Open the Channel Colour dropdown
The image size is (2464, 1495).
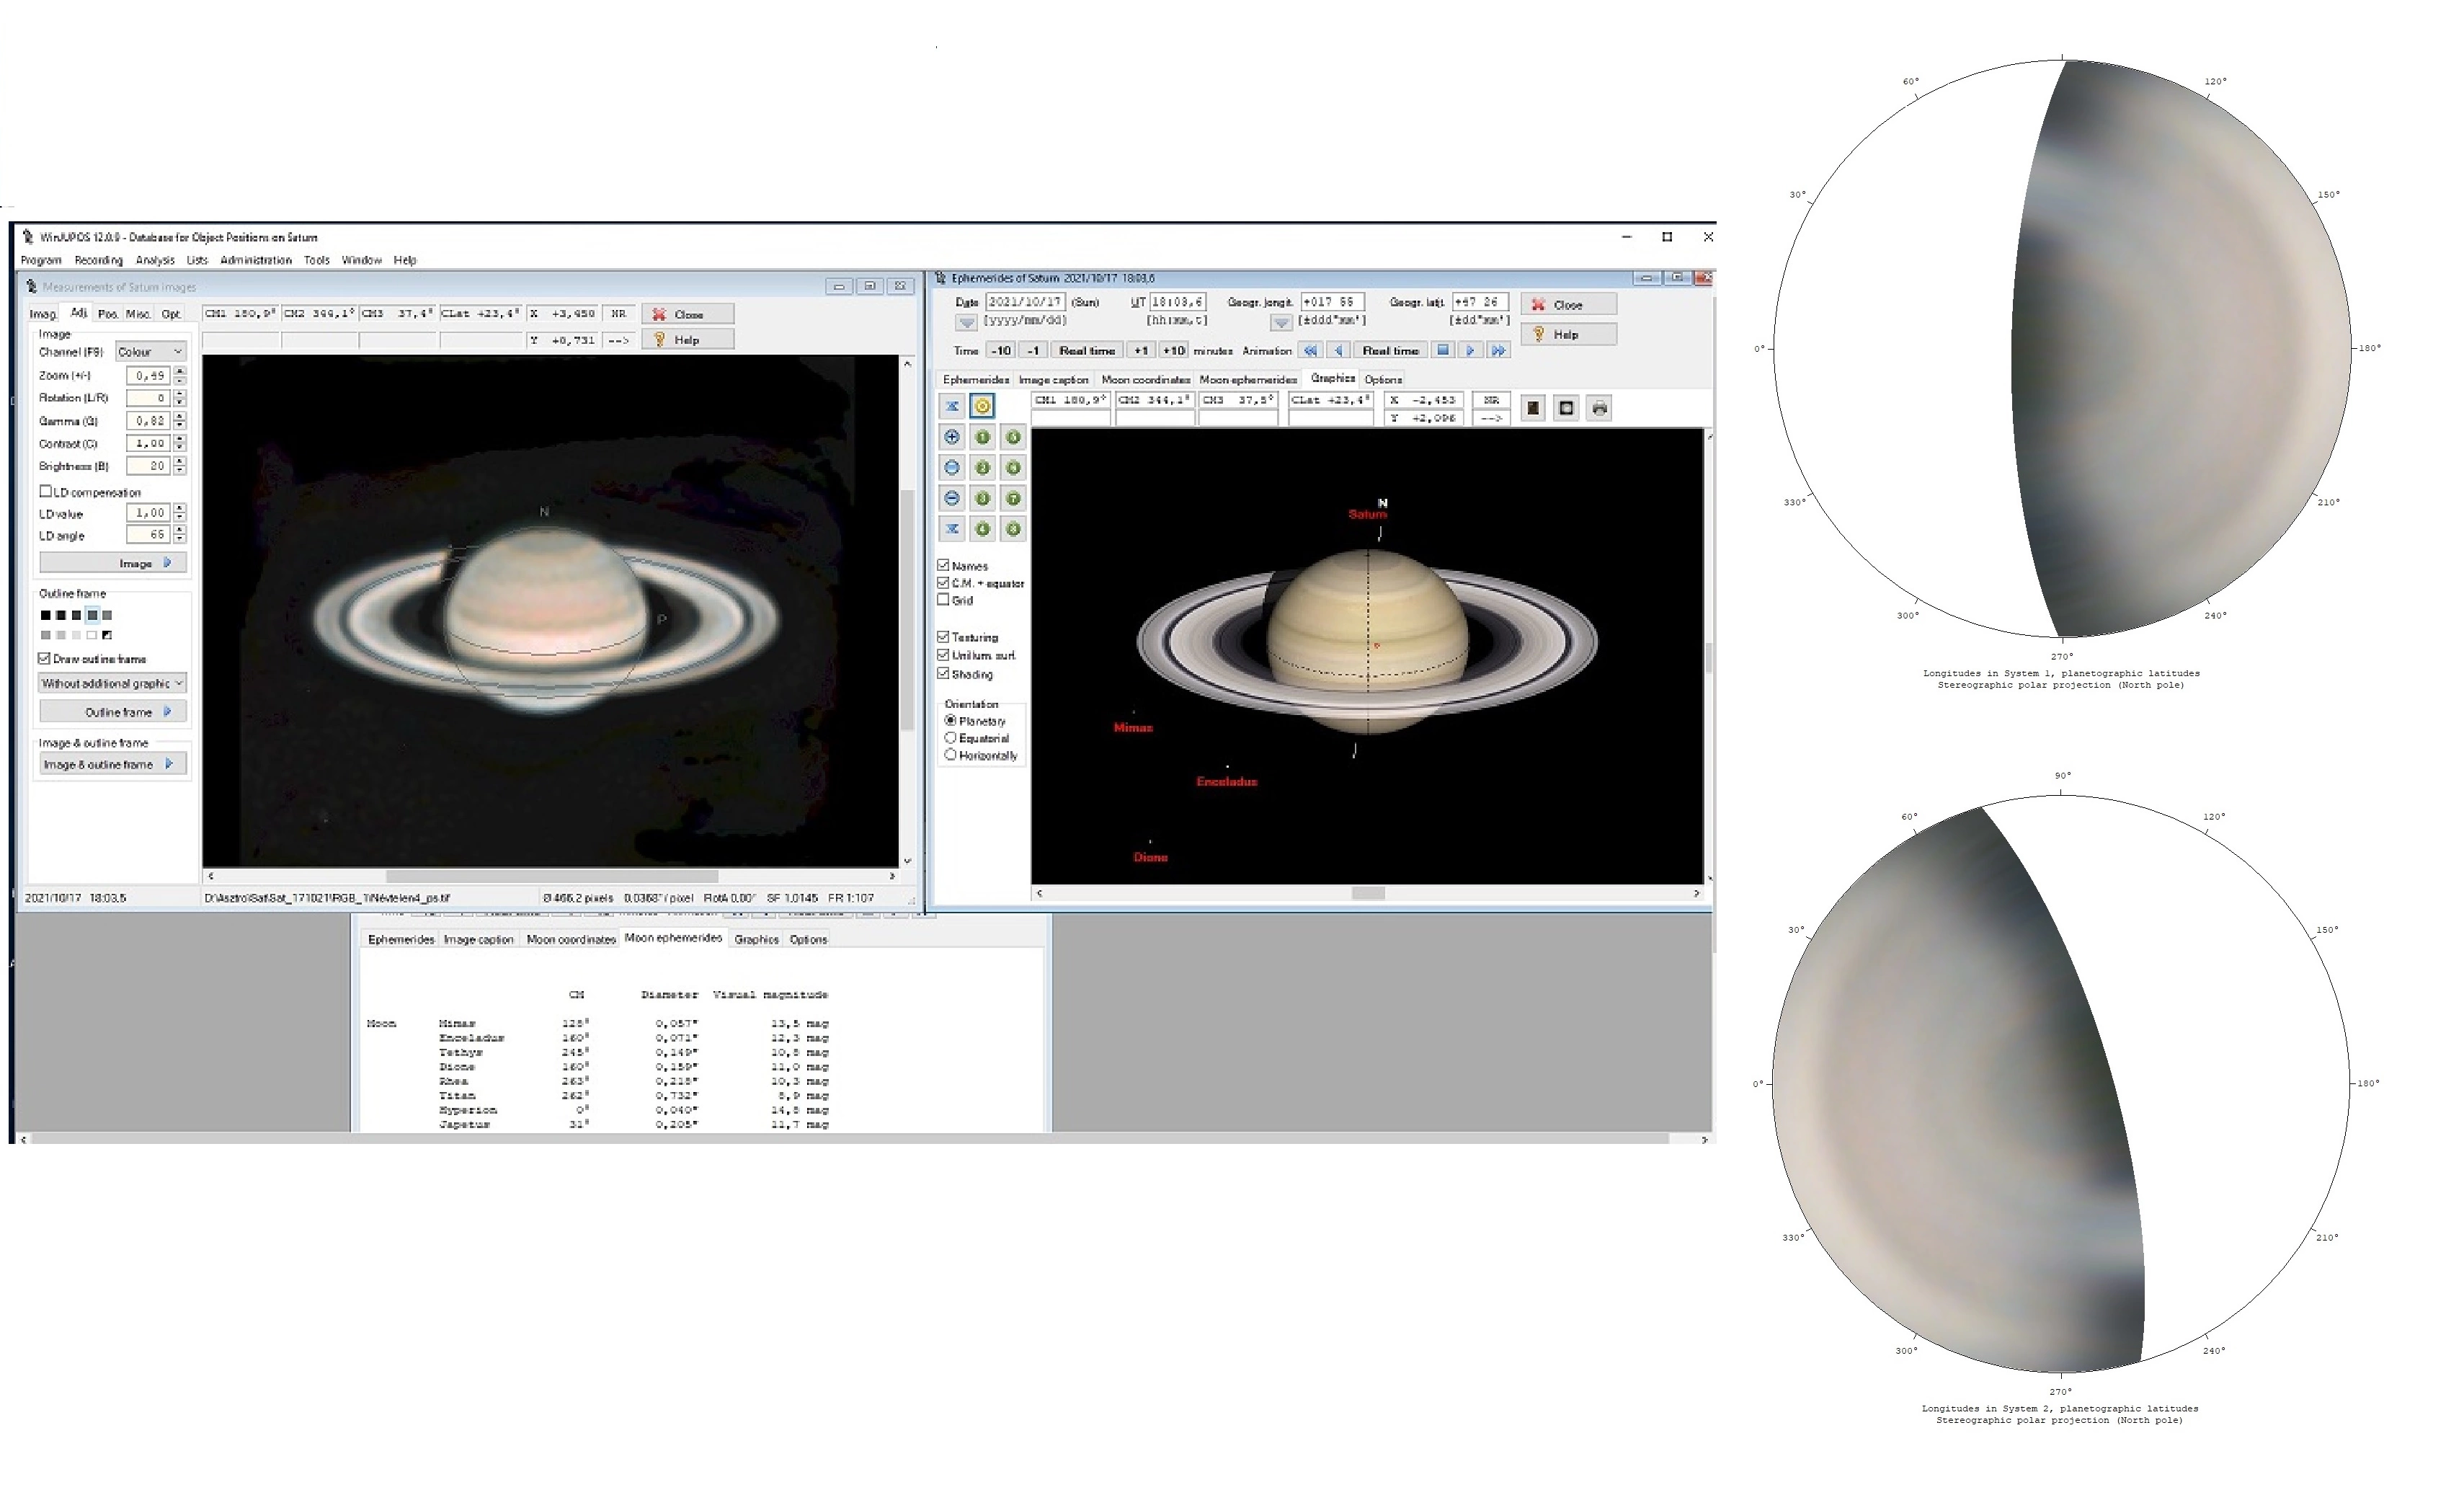coord(150,352)
